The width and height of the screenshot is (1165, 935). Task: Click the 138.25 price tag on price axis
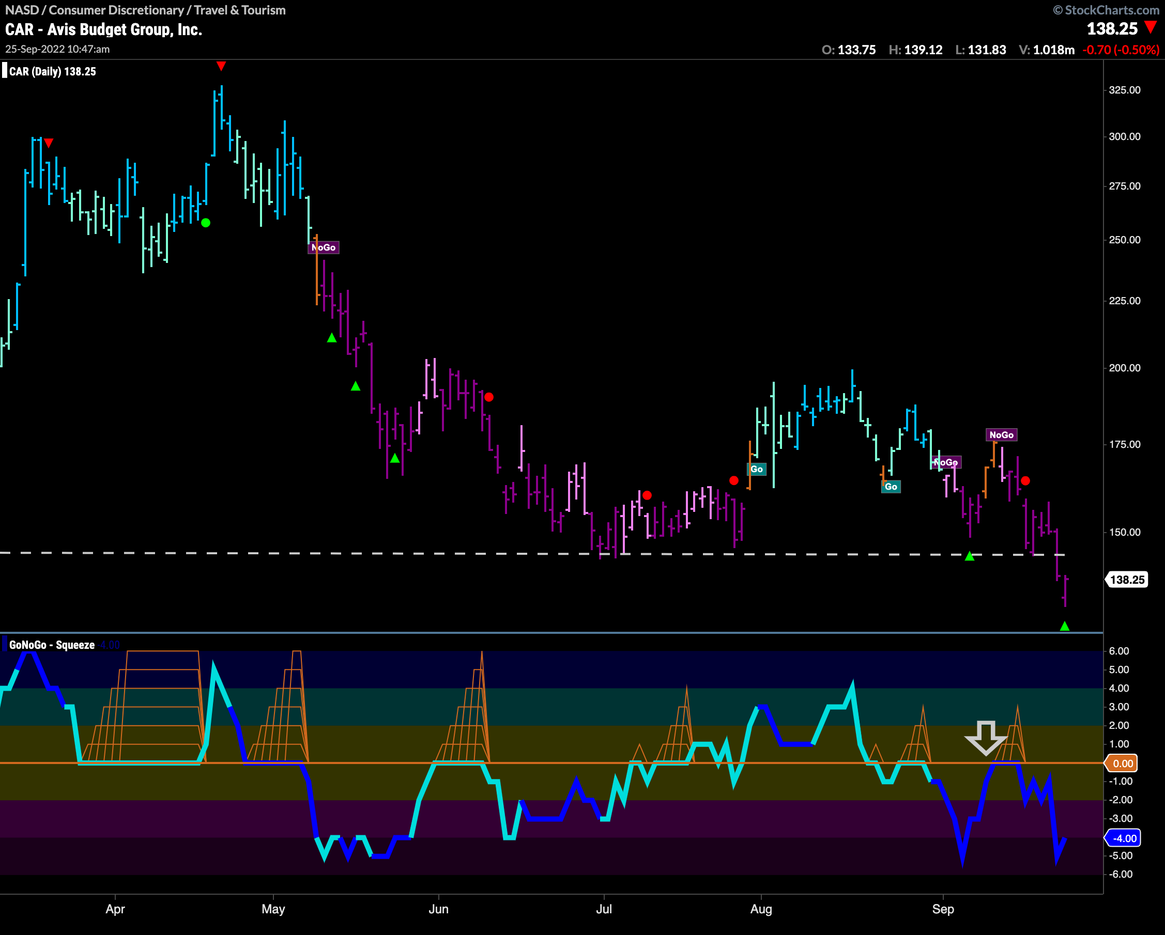1127,580
